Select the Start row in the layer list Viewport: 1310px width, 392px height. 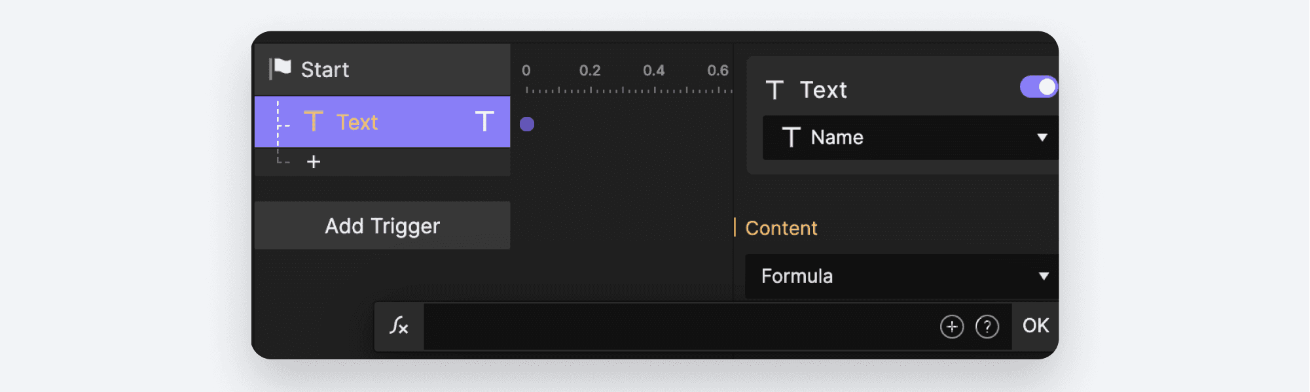(x=382, y=68)
